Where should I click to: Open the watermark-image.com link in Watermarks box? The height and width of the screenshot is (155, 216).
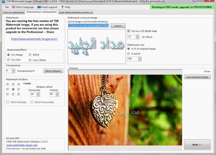[34, 39]
